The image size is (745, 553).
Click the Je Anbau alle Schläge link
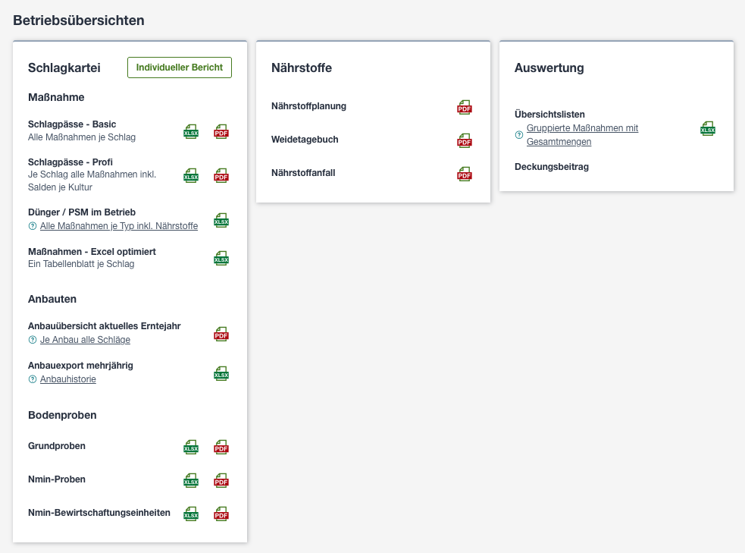[85, 340]
